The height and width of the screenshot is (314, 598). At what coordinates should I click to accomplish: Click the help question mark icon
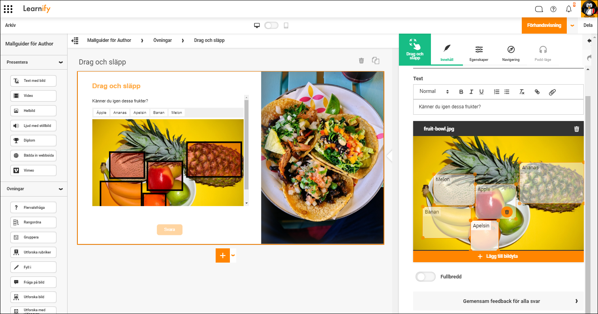(x=553, y=9)
